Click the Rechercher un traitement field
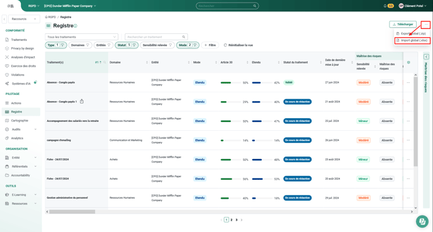This screenshot has height=232, width=433. tap(156, 37)
